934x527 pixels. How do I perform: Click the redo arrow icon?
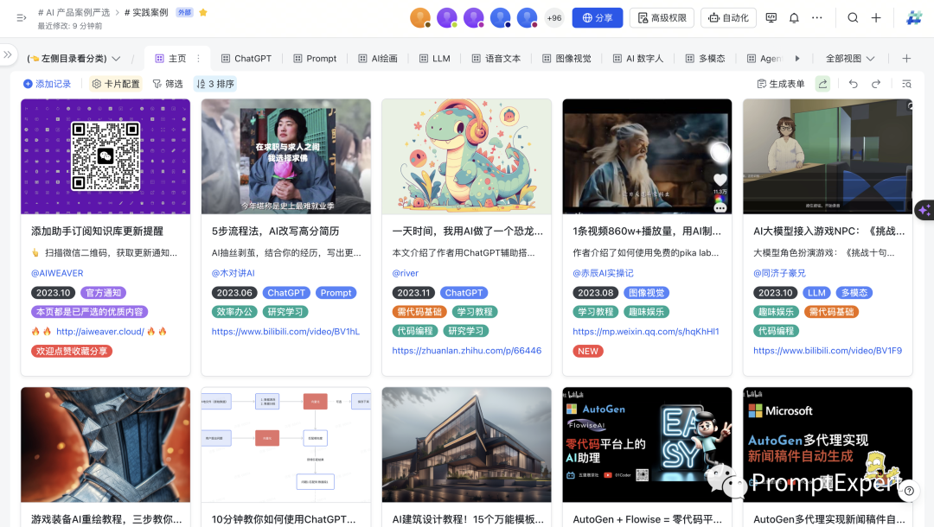pyautogui.click(x=875, y=84)
